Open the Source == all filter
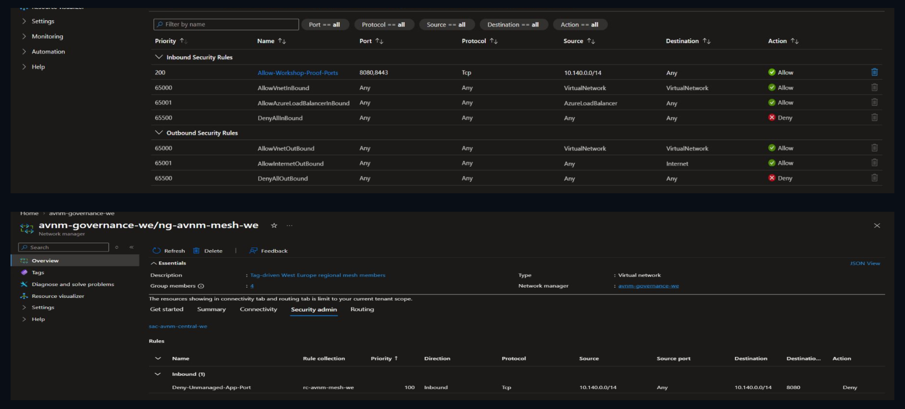Viewport: 905px width, 409px height. tap(446, 25)
